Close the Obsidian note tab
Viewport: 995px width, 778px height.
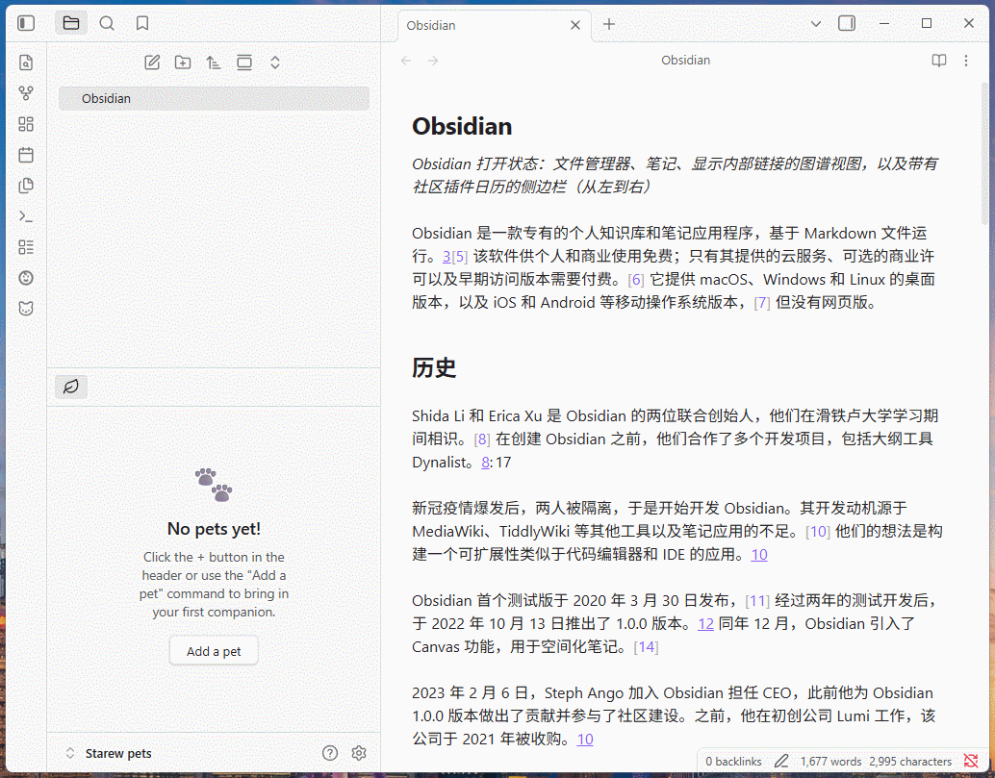pos(575,25)
